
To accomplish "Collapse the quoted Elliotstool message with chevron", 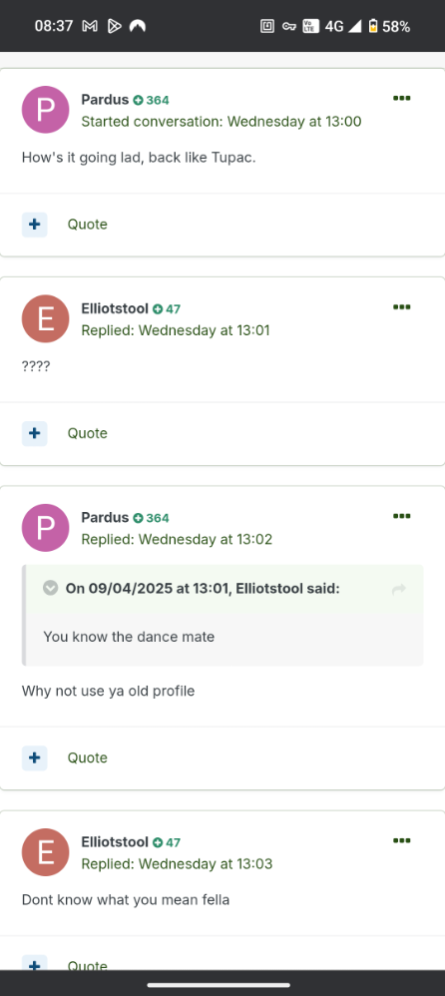I will 50,588.
